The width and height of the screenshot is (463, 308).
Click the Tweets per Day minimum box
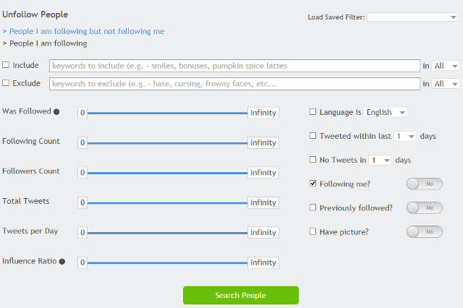tap(82, 233)
